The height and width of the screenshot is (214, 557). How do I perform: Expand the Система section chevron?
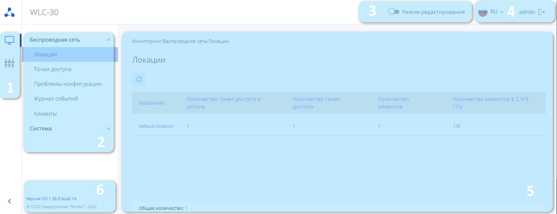pyautogui.click(x=108, y=129)
